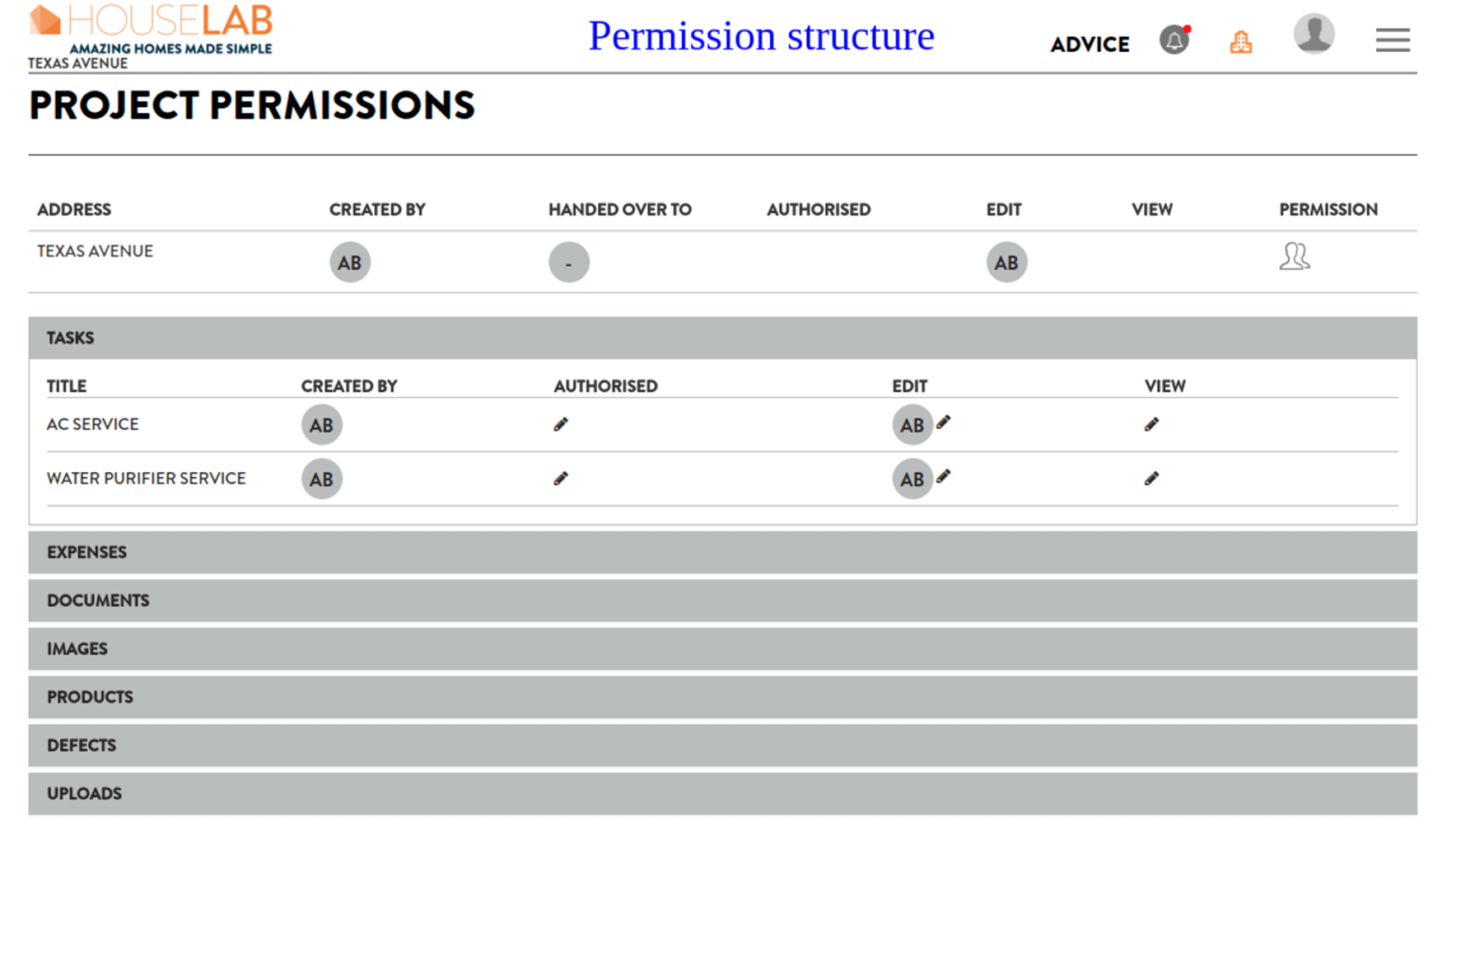Viewport: 1484px width, 962px height.
Task: Click the Handed Over To dash badge
Action: (x=569, y=263)
